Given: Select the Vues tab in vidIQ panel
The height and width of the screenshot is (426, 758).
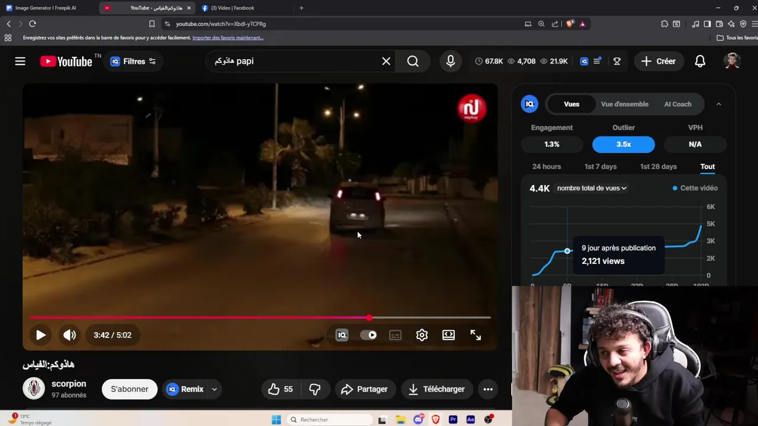Looking at the screenshot, I should pyautogui.click(x=571, y=104).
